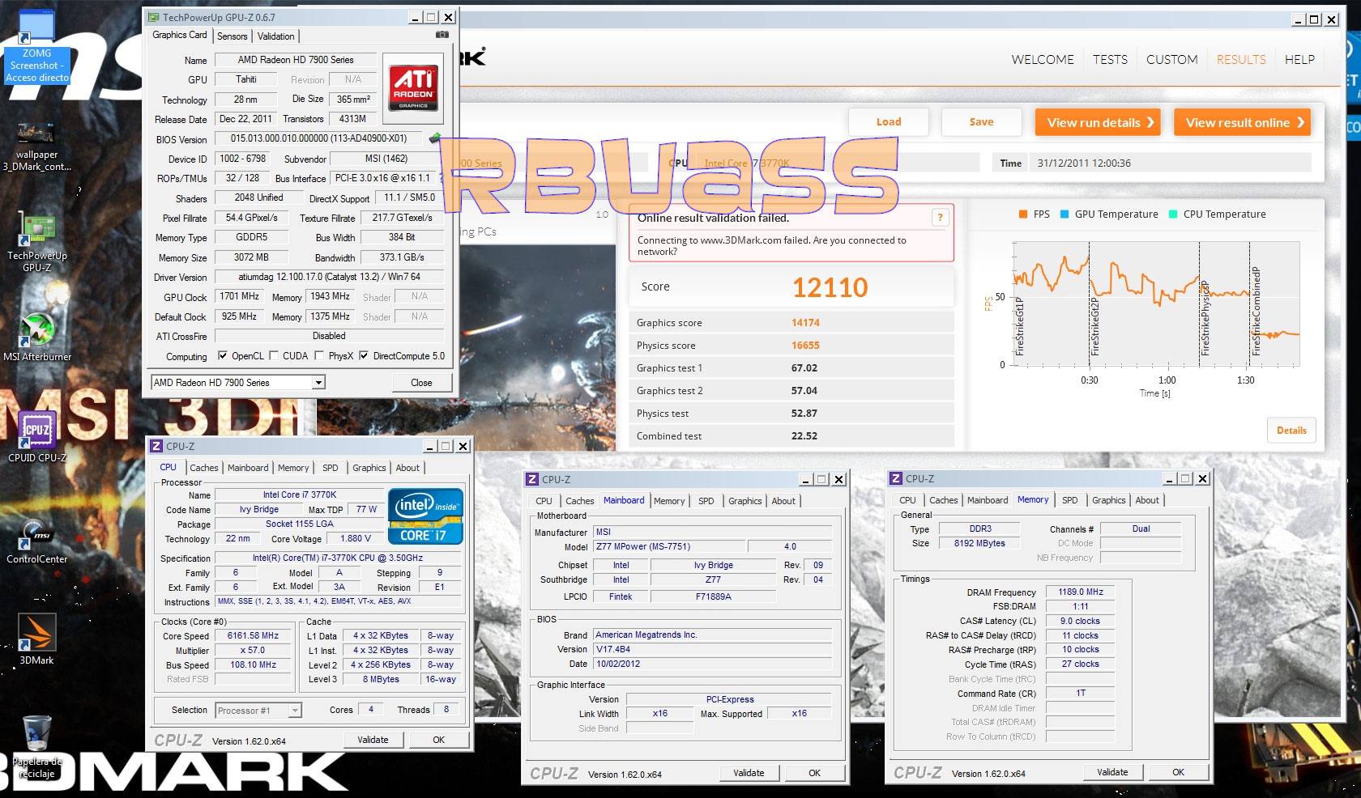Click the Bus Speed value 108.10 MHz
The height and width of the screenshot is (798, 1361).
(253, 665)
